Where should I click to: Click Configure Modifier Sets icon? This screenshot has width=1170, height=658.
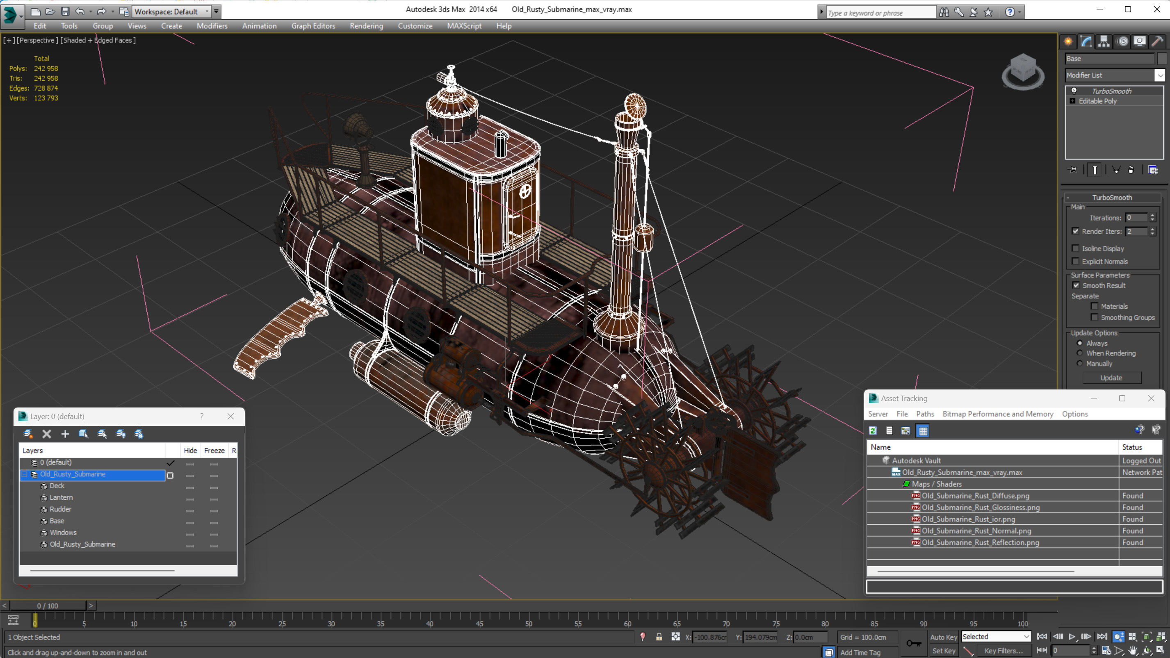(1153, 170)
